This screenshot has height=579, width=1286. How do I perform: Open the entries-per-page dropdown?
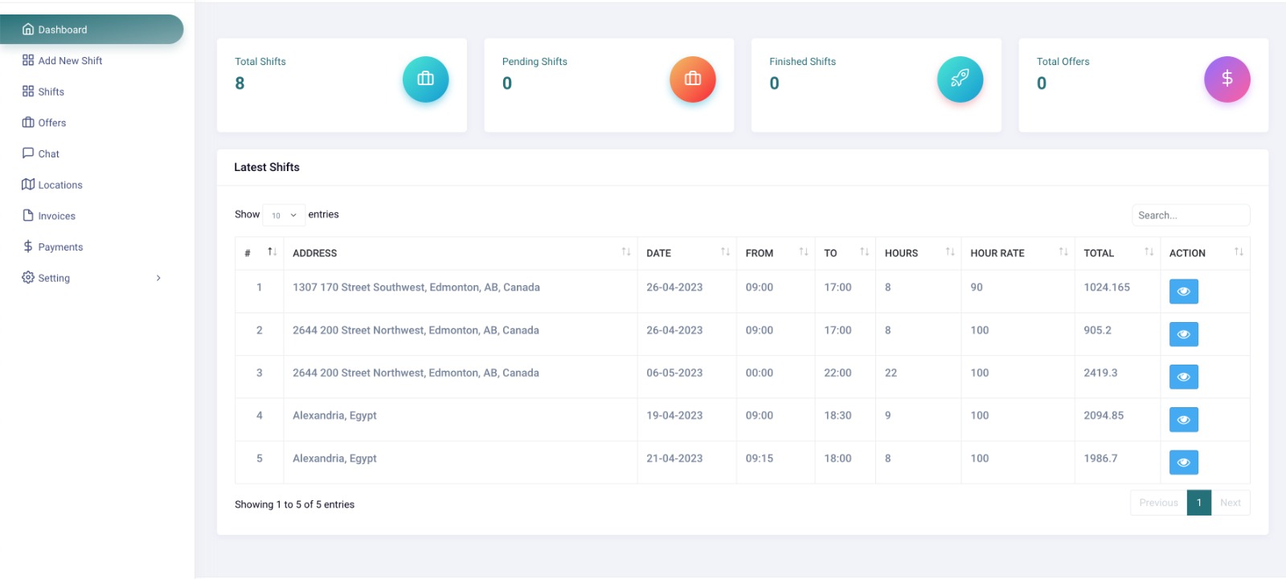pos(284,215)
